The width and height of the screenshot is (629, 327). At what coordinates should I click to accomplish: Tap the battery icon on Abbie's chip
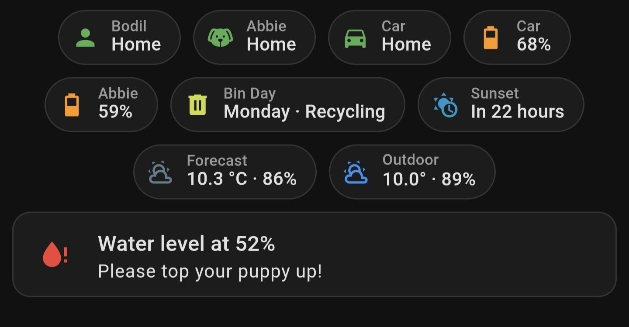coord(73,104)
